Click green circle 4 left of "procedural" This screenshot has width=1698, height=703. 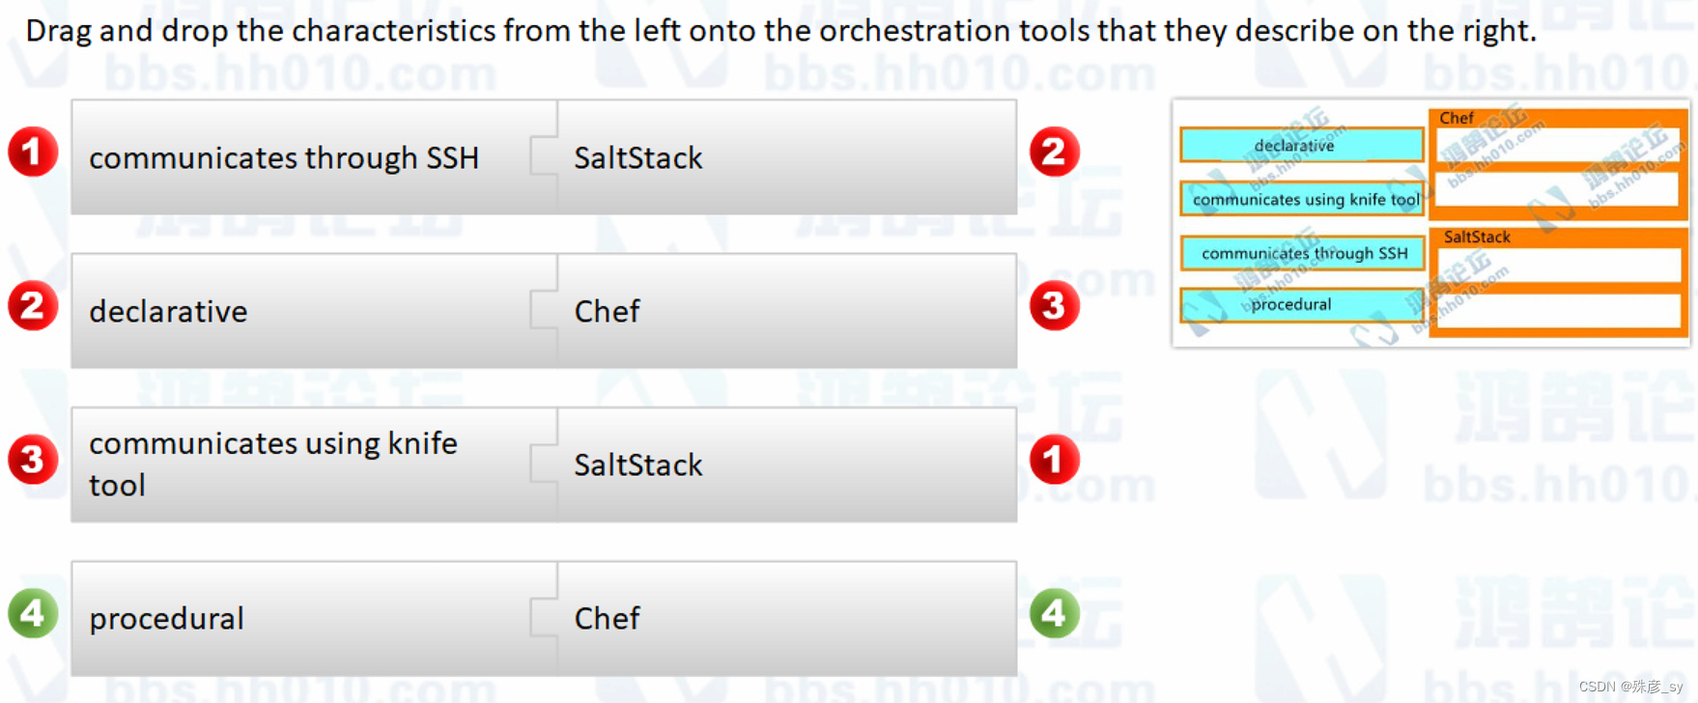(33, 613)
